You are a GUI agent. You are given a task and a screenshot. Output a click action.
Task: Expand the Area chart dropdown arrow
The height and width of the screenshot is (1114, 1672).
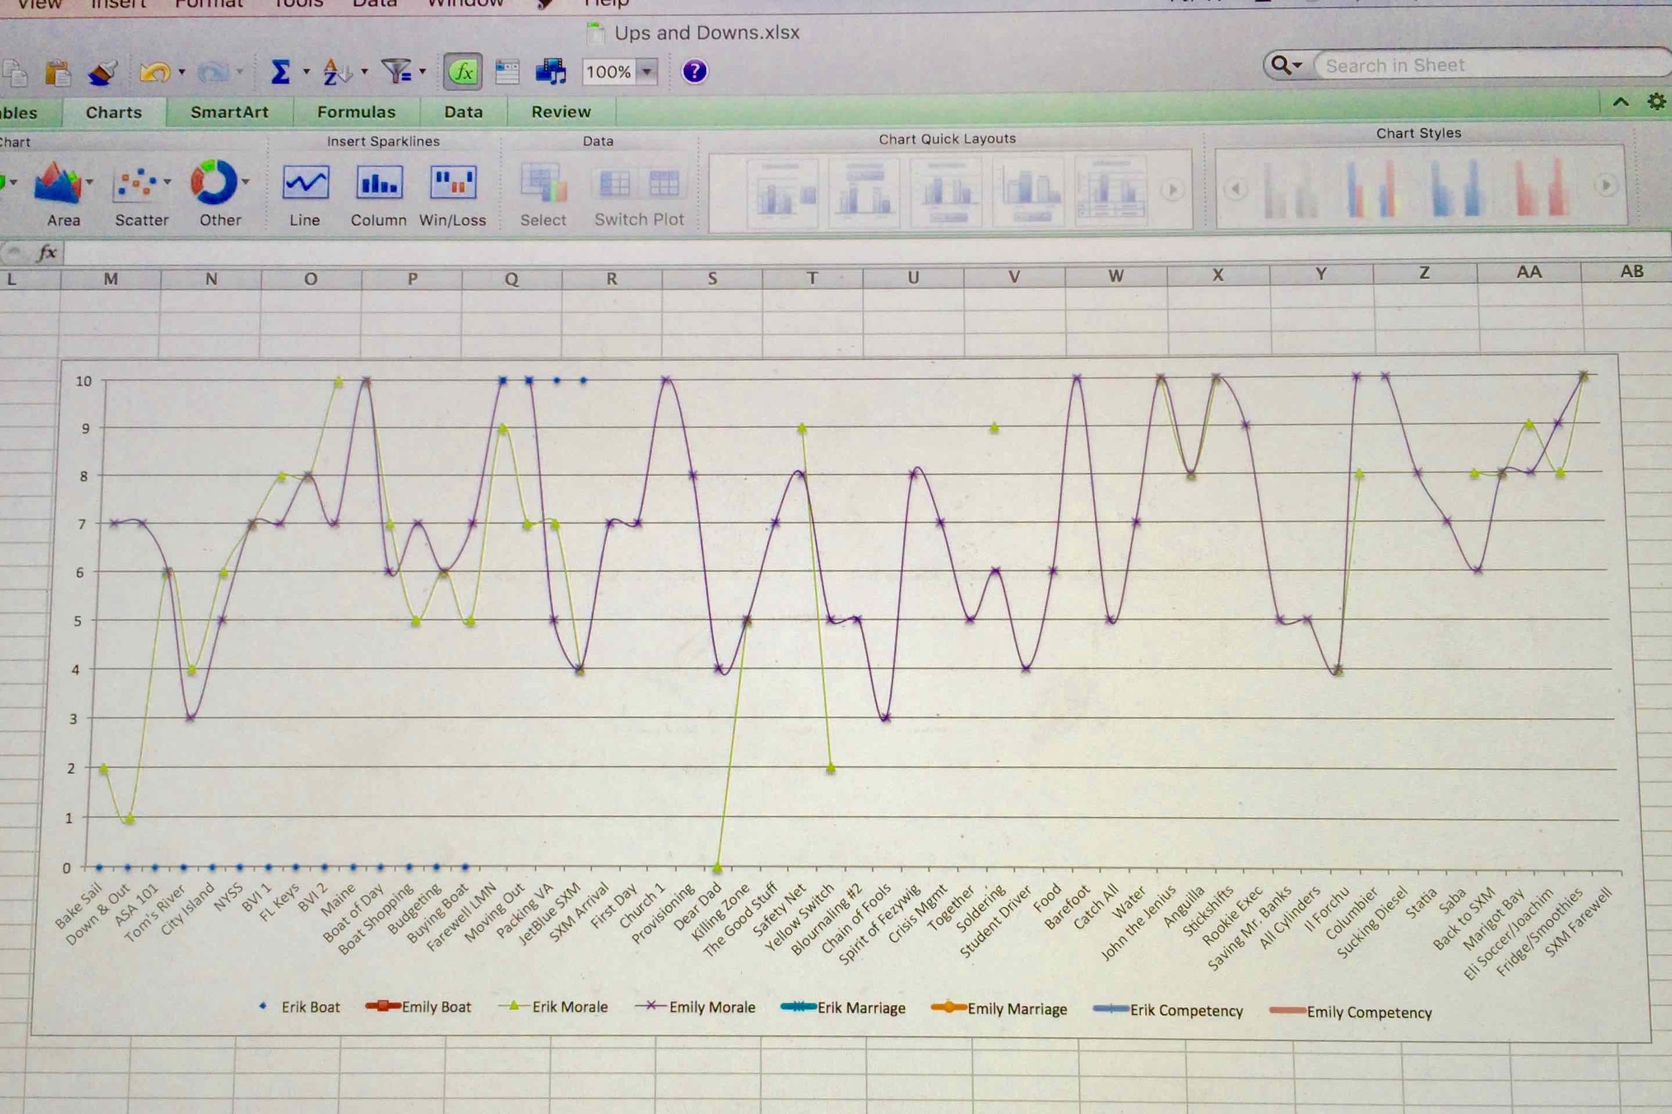point(90,183)
